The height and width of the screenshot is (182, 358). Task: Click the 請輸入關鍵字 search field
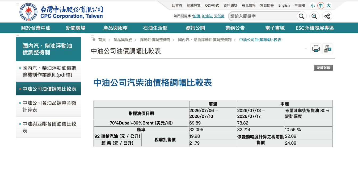coord(262,16)
